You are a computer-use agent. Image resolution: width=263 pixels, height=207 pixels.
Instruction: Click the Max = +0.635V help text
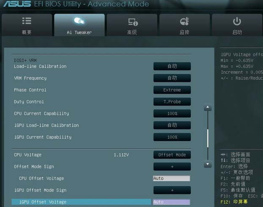(237, 66)
